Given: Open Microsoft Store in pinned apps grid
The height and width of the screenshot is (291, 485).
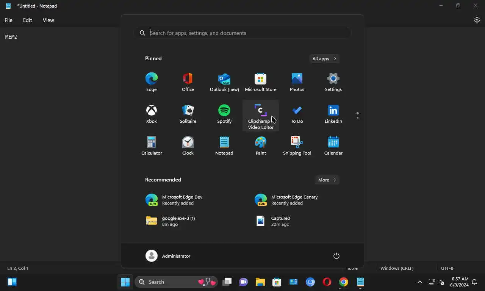Looking at the screenshot, I should pos(261,82).
